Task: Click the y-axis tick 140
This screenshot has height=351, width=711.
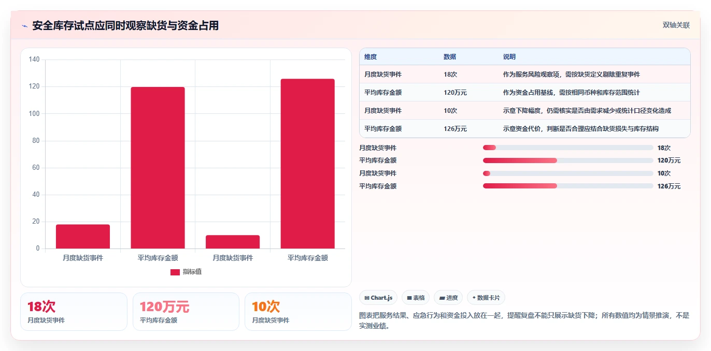Action: (34, 60)
